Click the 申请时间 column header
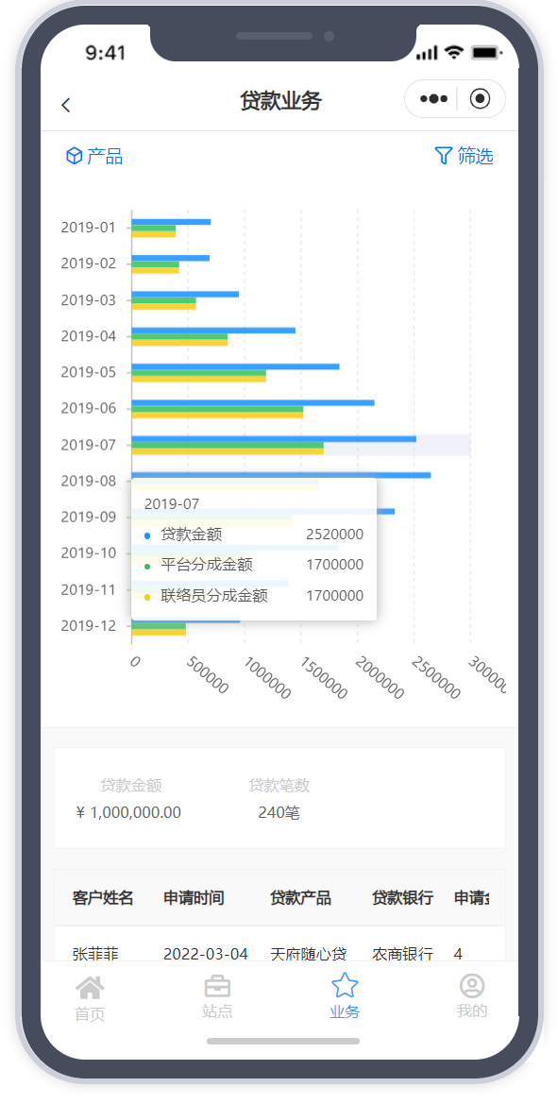Image resolution: width=558 pixels, height=1104 pixels. tap(194, 898)
